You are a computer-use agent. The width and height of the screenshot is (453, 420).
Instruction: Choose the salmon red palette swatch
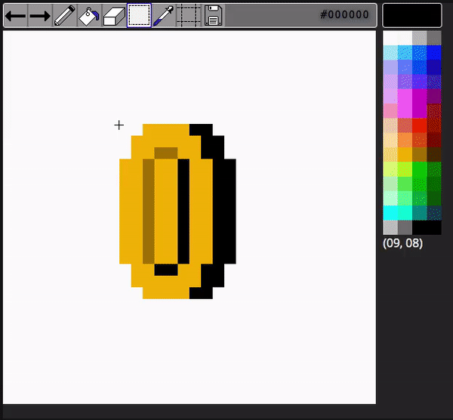(405, 125)
